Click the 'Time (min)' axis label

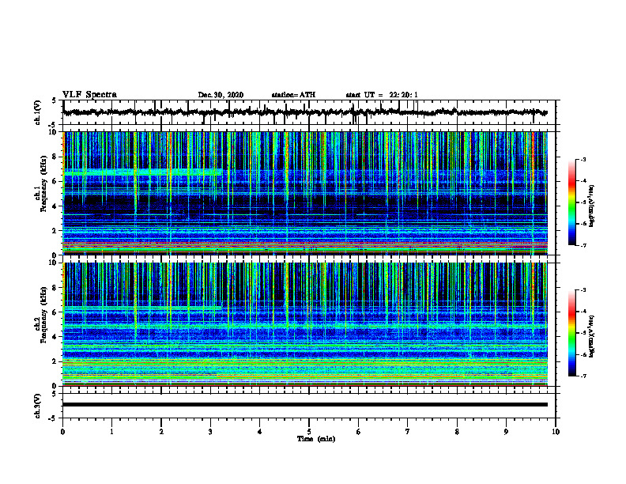tap(316, 439)
